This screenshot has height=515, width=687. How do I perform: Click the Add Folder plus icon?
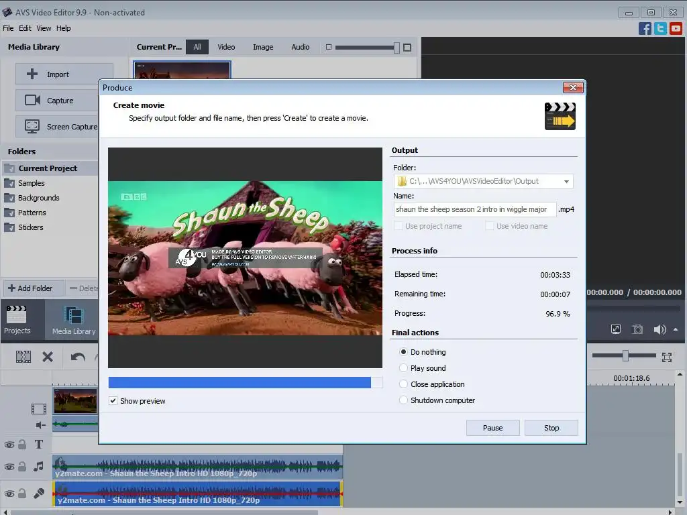[12, 288]
